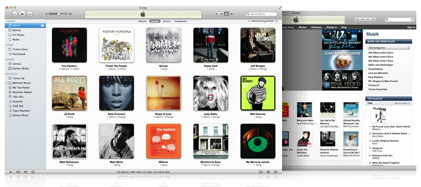Open the Pink Floyd banner in store

pos(342,80)
